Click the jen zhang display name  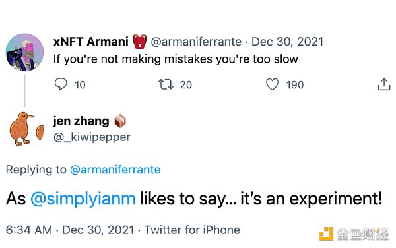tap(81, 121)
